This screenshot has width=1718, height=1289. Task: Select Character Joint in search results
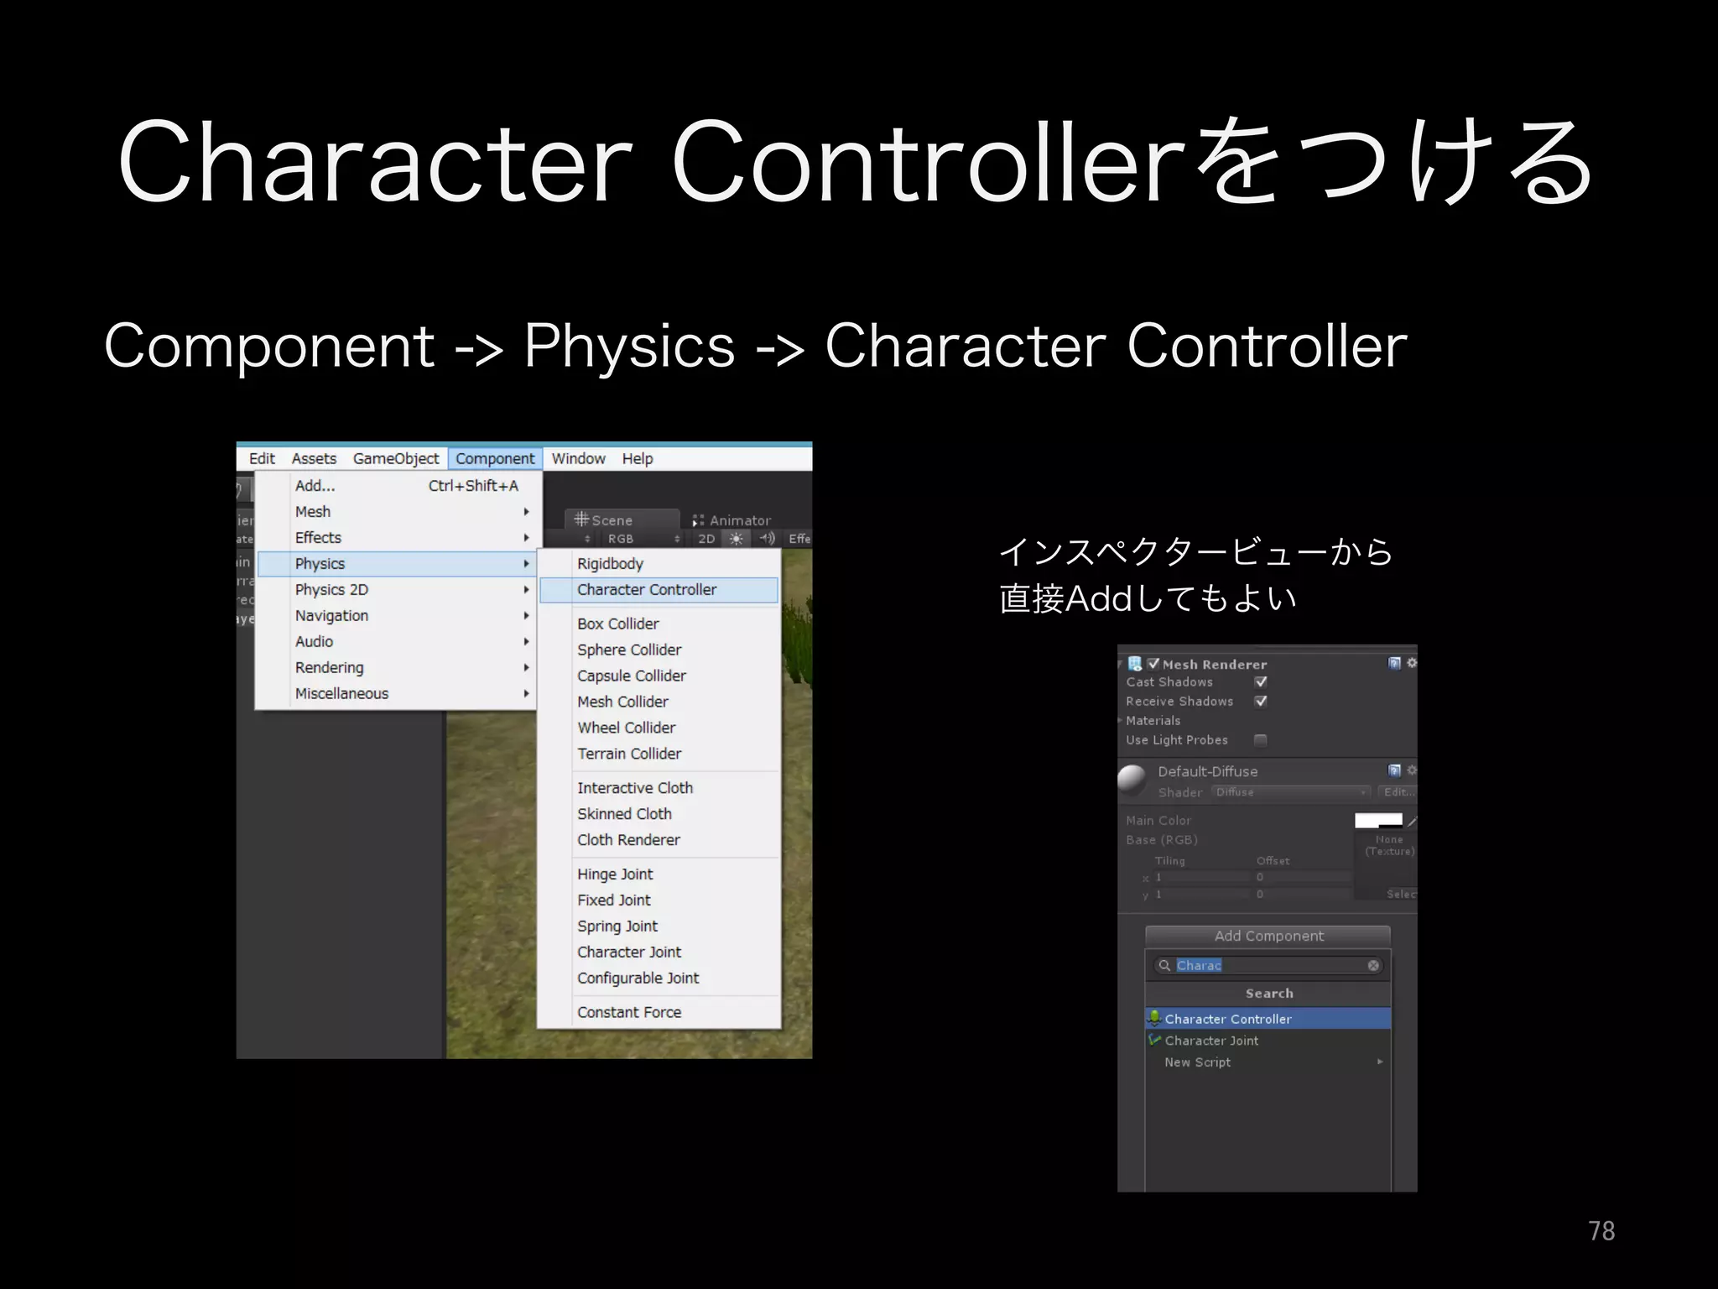click(x=1268, y=1041)
